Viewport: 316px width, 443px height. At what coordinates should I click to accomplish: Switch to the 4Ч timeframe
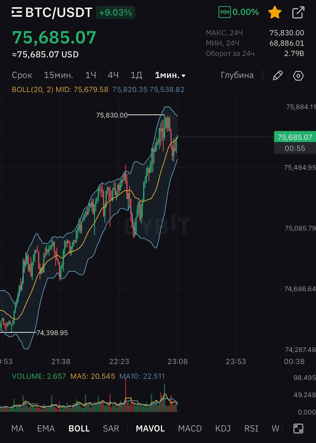point(113,75)
